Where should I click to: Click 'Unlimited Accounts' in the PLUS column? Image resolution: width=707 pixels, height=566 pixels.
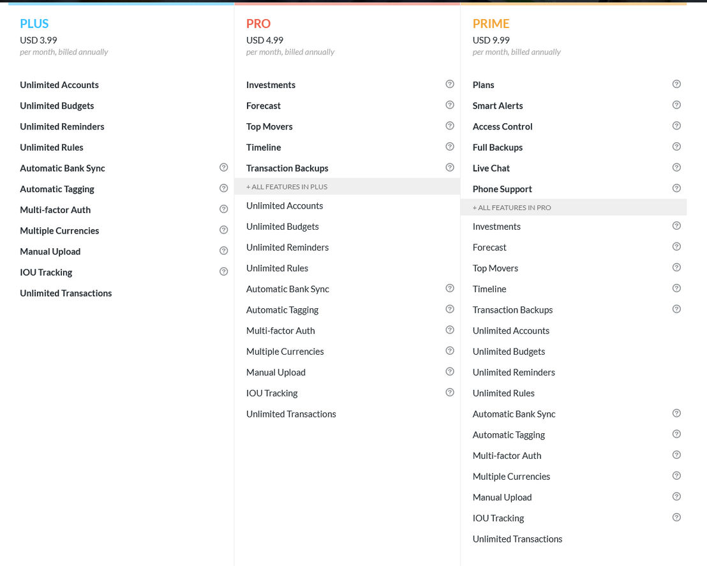(x=59, y=85)
